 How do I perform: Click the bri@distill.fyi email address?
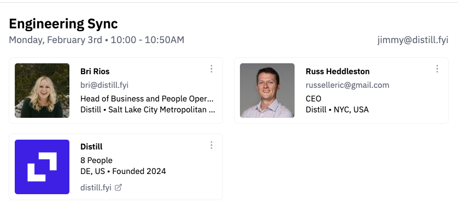coord(104,85)
